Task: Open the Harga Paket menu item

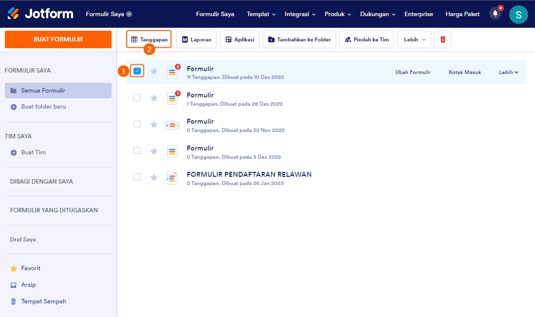Action: [x=462, y=14]
